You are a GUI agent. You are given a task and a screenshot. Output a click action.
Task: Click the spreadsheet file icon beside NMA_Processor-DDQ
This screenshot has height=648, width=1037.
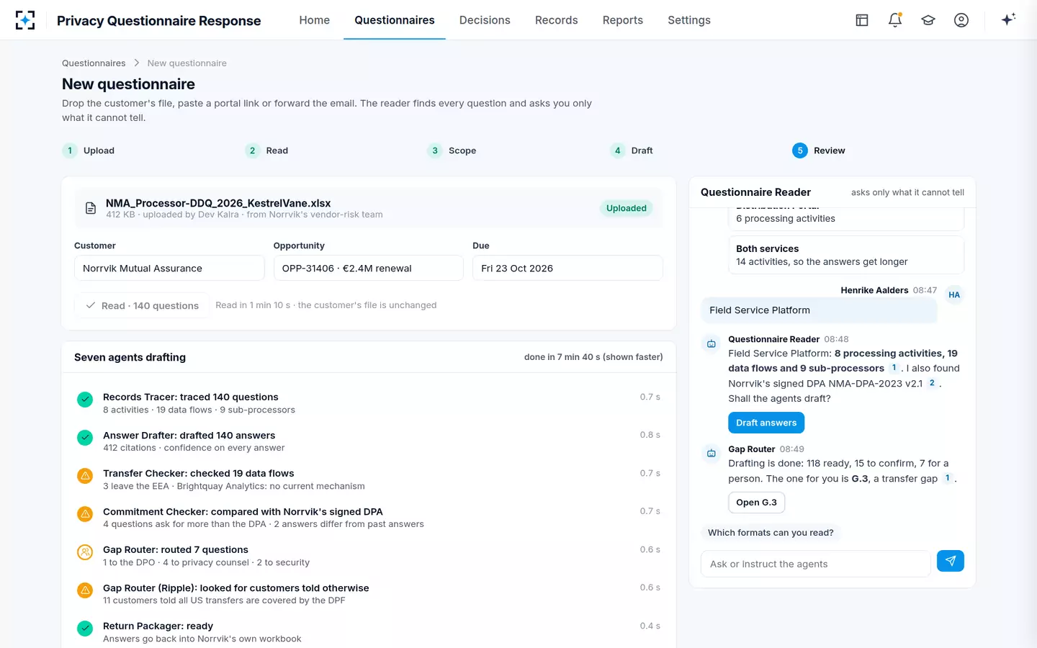click(91, 208)
